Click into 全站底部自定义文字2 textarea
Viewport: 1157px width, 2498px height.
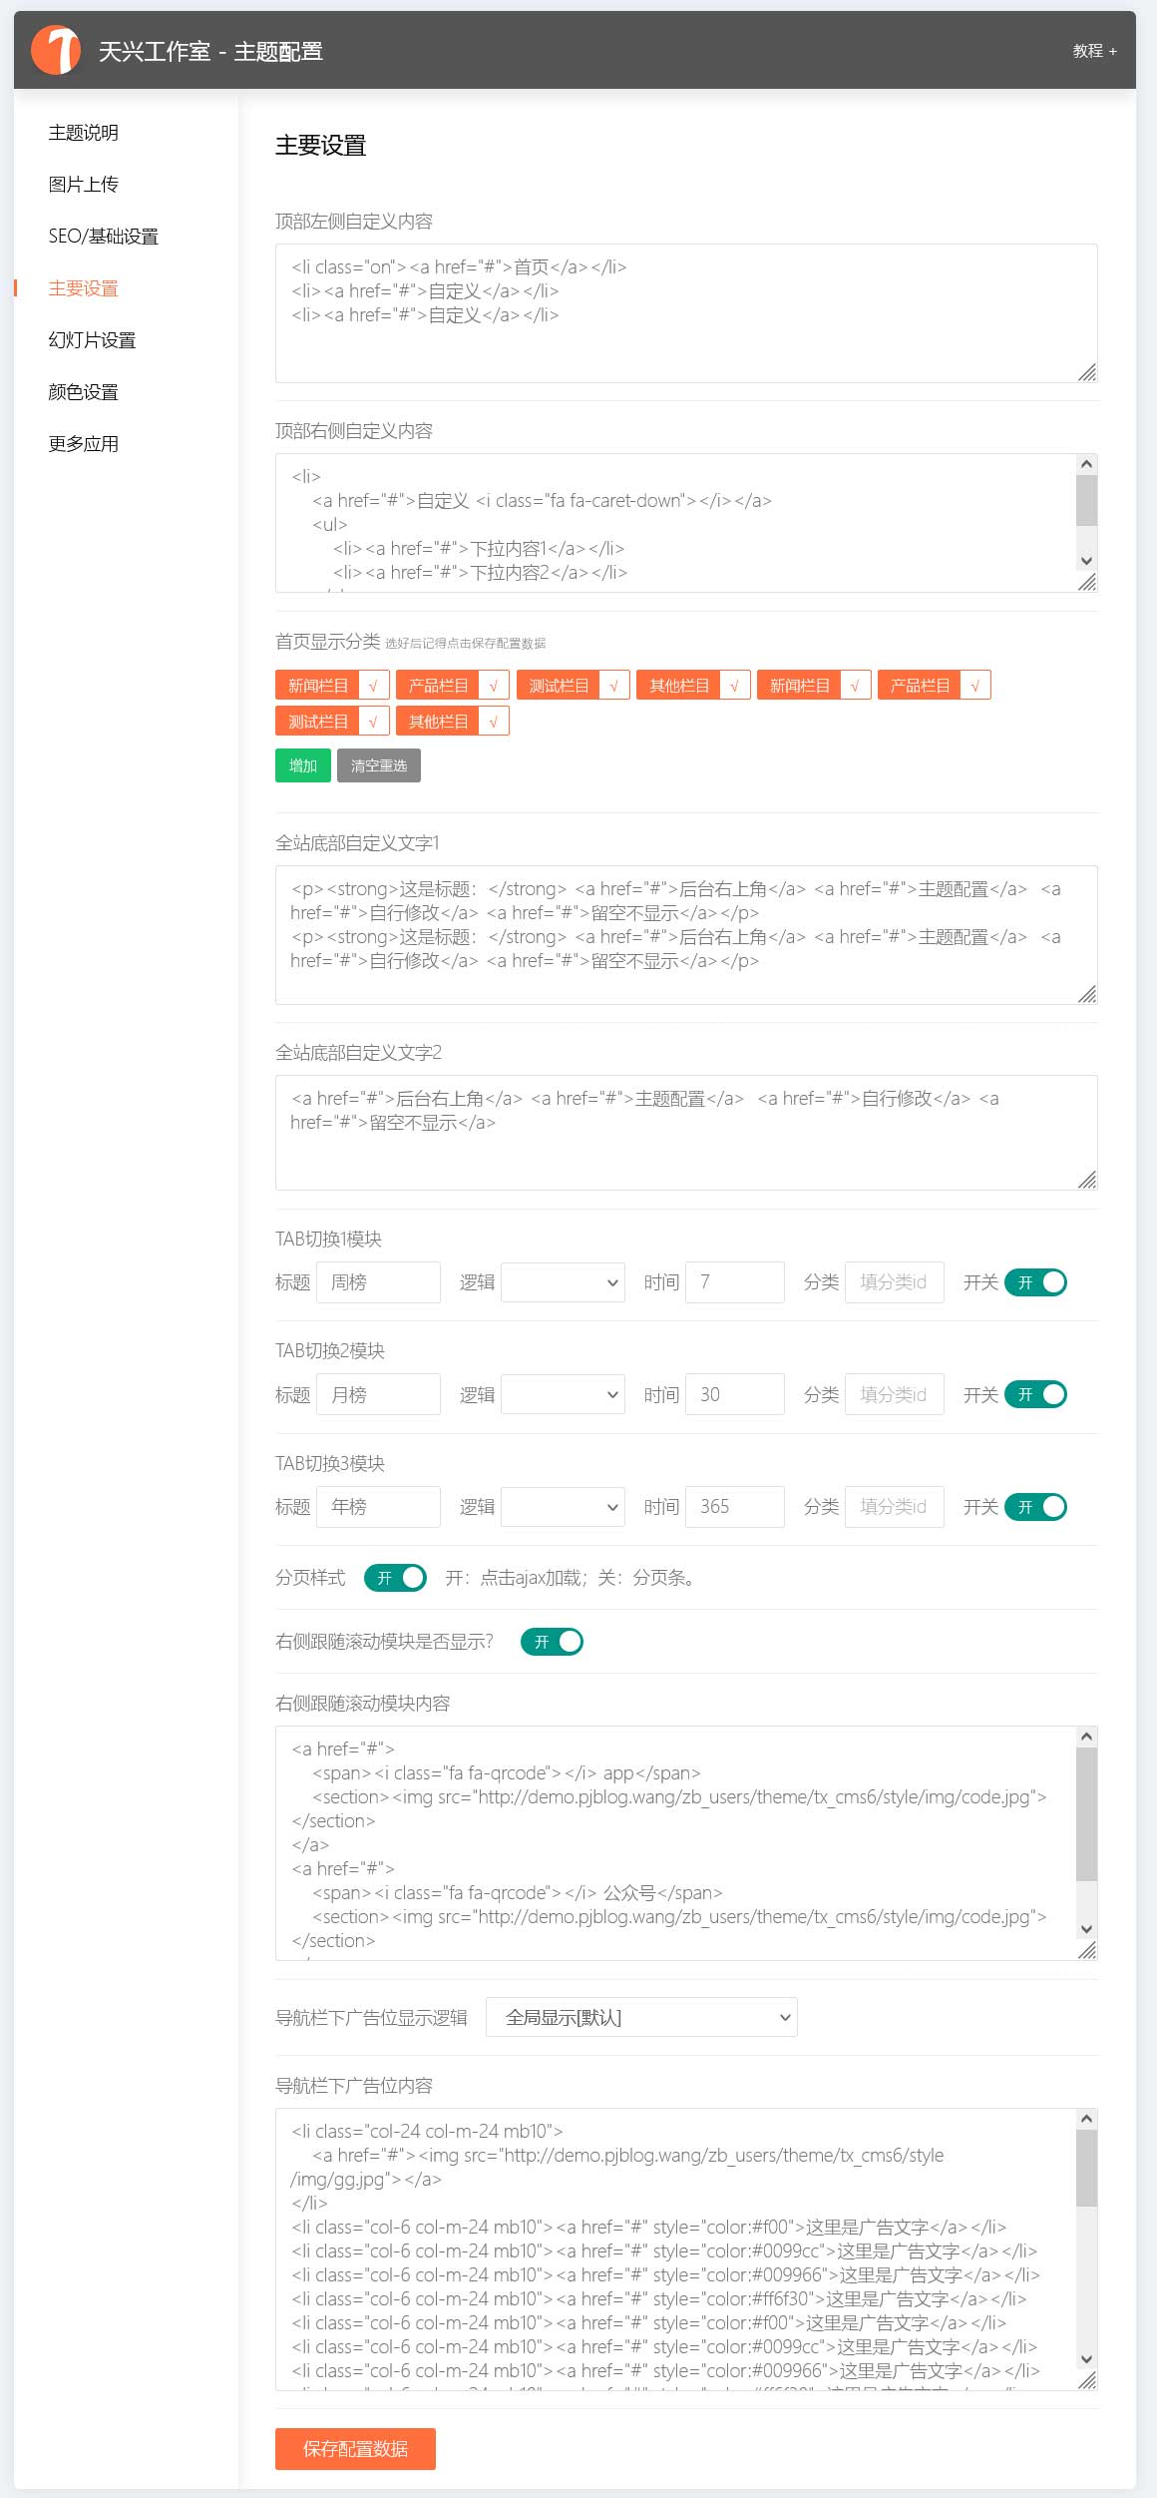click(686, 1133)
